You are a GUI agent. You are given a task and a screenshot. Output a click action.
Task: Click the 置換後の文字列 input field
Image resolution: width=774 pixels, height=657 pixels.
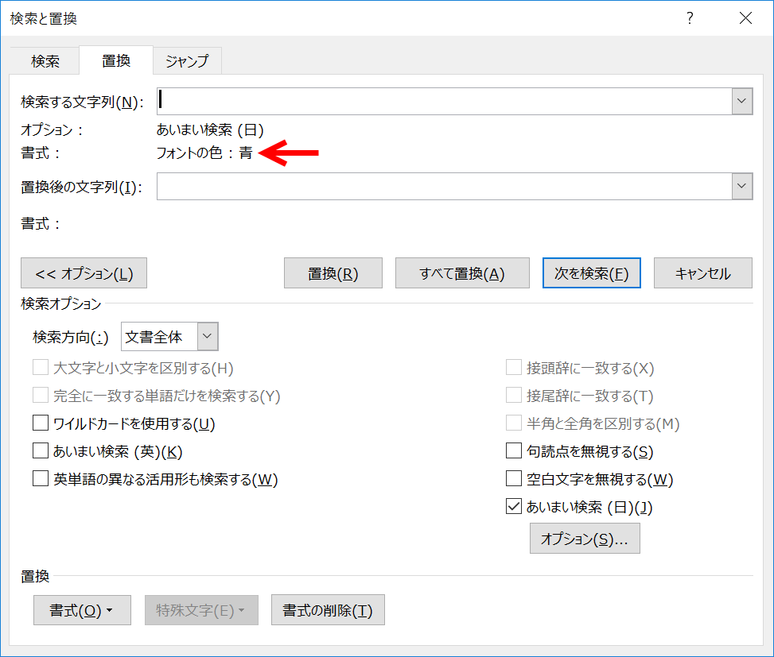click(444, 187)
